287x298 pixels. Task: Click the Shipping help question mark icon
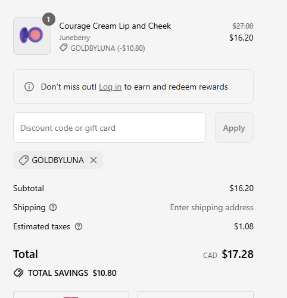pos(53,207)
